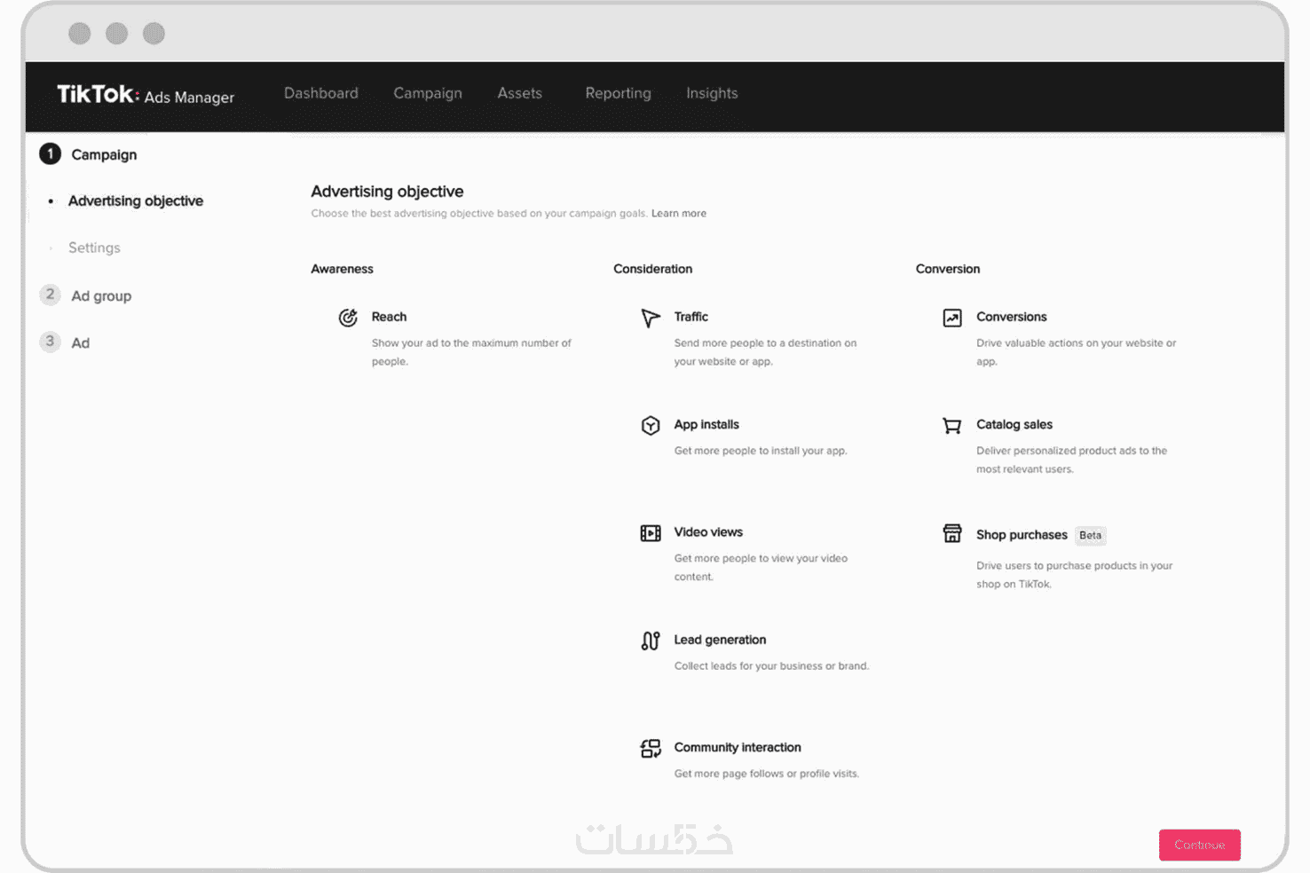Click the Video views film icon
Image resolution: width=1310 pixels, height=873 pixels.
[651, 533]
